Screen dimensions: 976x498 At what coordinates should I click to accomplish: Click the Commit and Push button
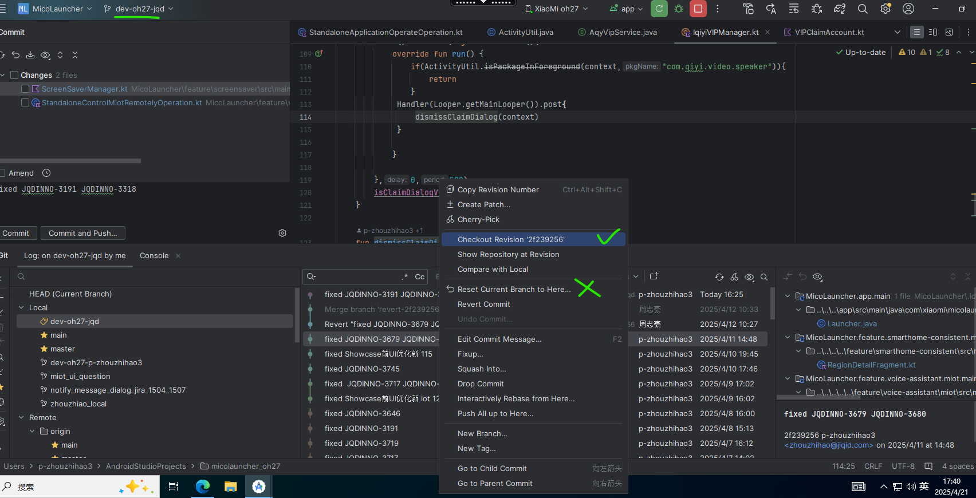83,233
